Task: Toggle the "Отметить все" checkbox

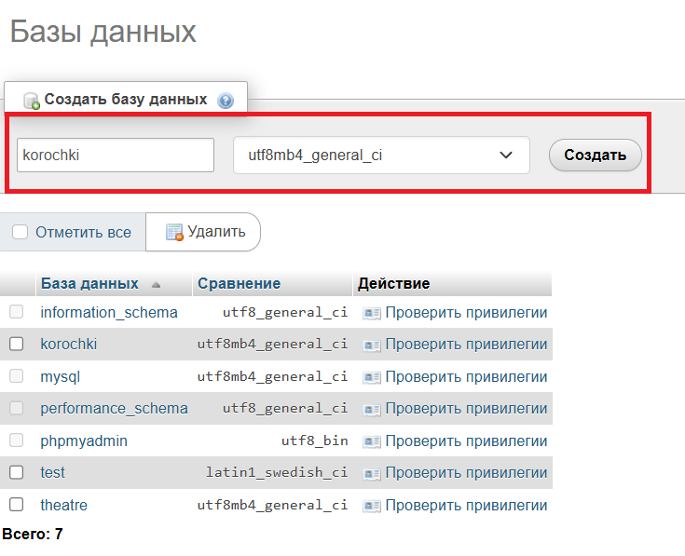Action: click(21, 233)
